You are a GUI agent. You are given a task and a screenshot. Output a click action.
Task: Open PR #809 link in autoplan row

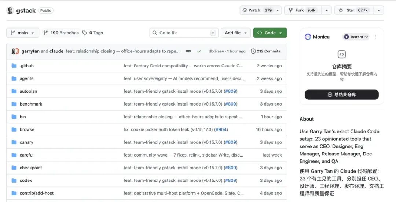point(231,91)
